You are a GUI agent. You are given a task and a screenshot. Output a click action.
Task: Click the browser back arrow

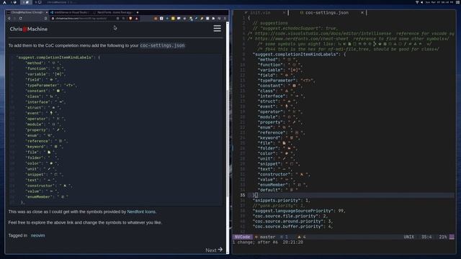pos(9,18)
